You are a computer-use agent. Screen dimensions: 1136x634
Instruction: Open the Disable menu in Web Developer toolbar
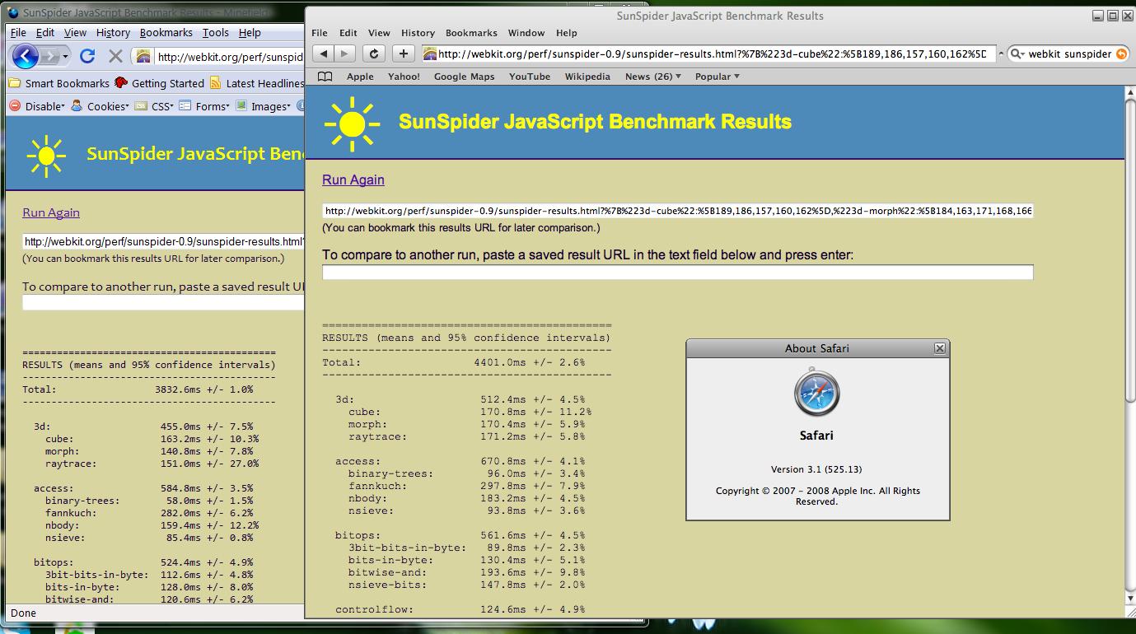36,106
